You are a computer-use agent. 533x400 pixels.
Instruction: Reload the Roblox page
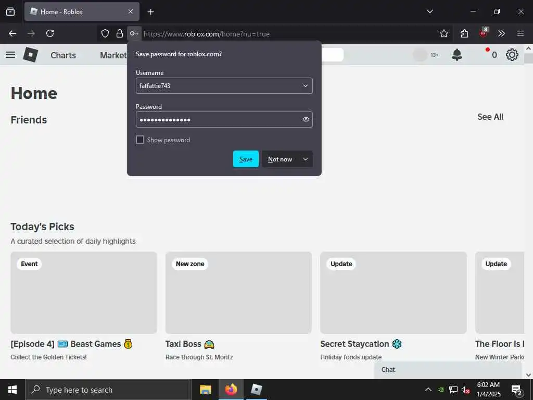(x=50, y=33)
